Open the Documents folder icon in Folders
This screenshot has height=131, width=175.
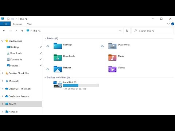[112, 46]
